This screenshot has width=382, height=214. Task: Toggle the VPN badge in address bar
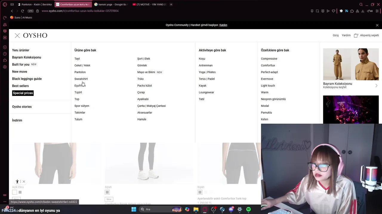point(30,11)
